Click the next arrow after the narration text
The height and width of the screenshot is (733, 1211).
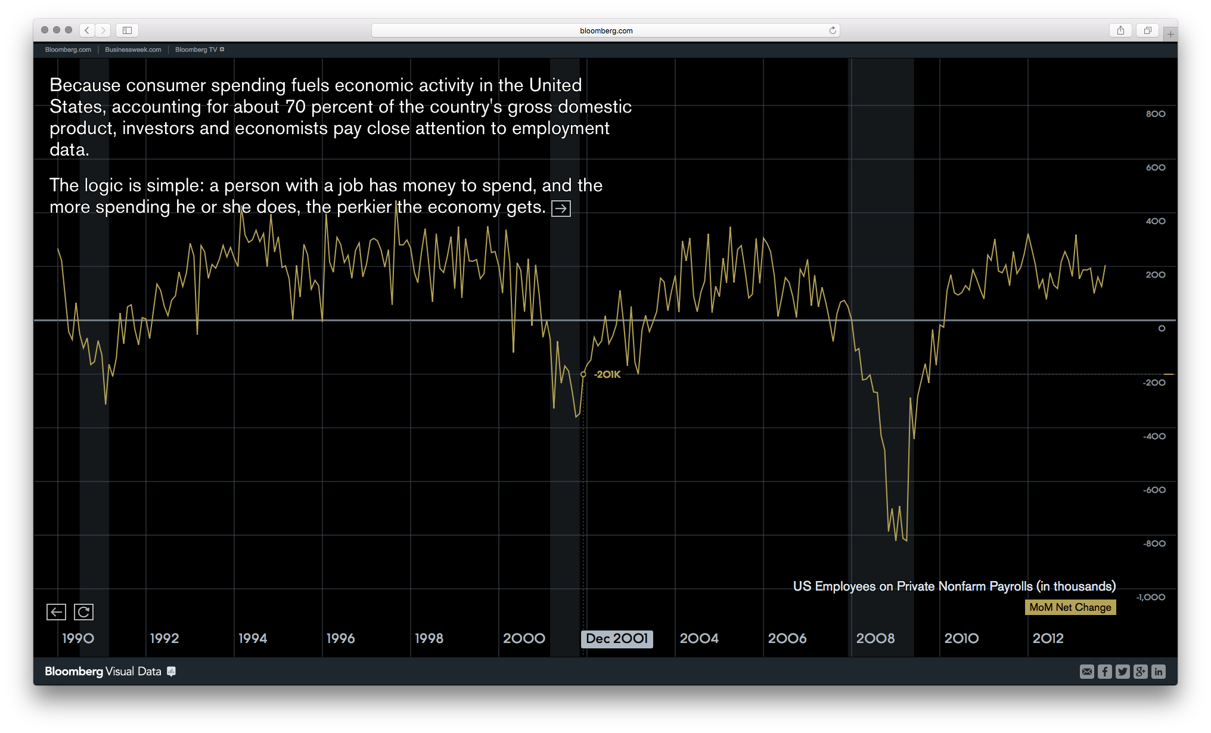coord(561,208)
